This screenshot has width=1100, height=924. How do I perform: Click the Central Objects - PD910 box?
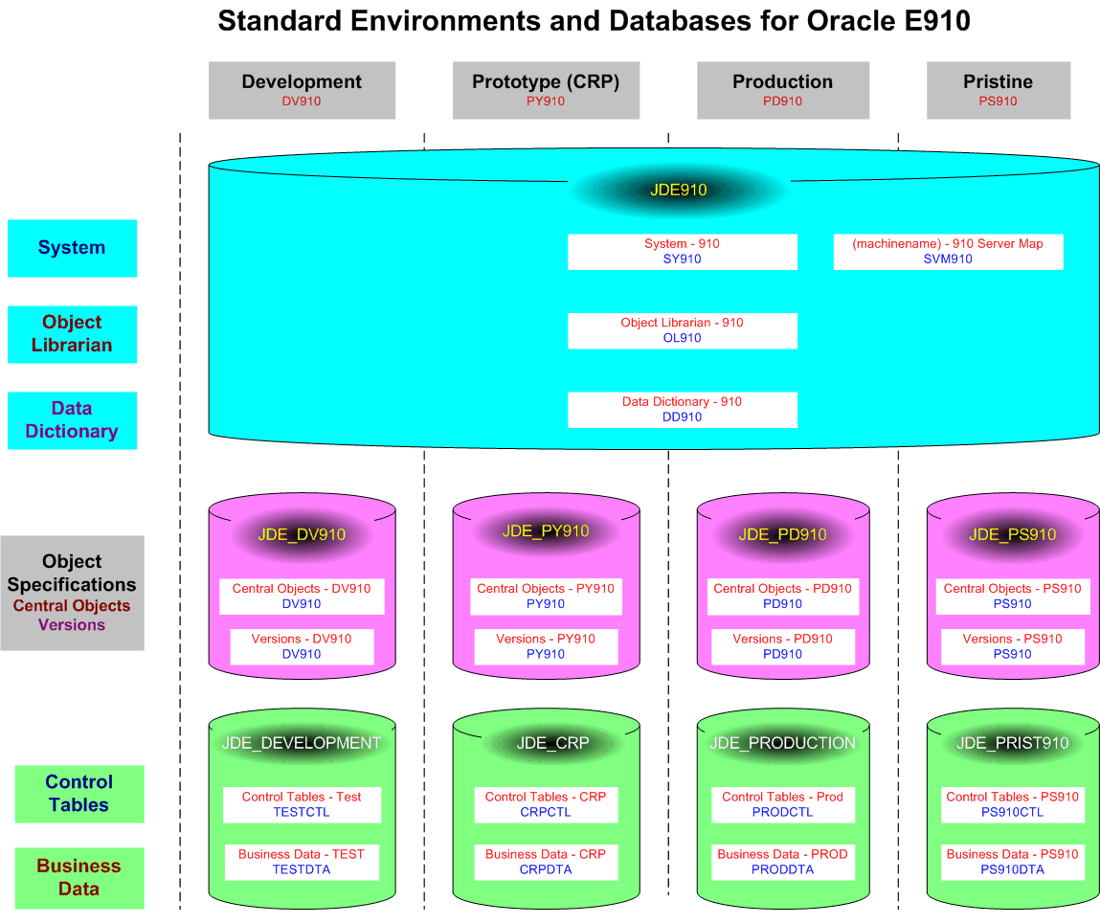point(783,597)
